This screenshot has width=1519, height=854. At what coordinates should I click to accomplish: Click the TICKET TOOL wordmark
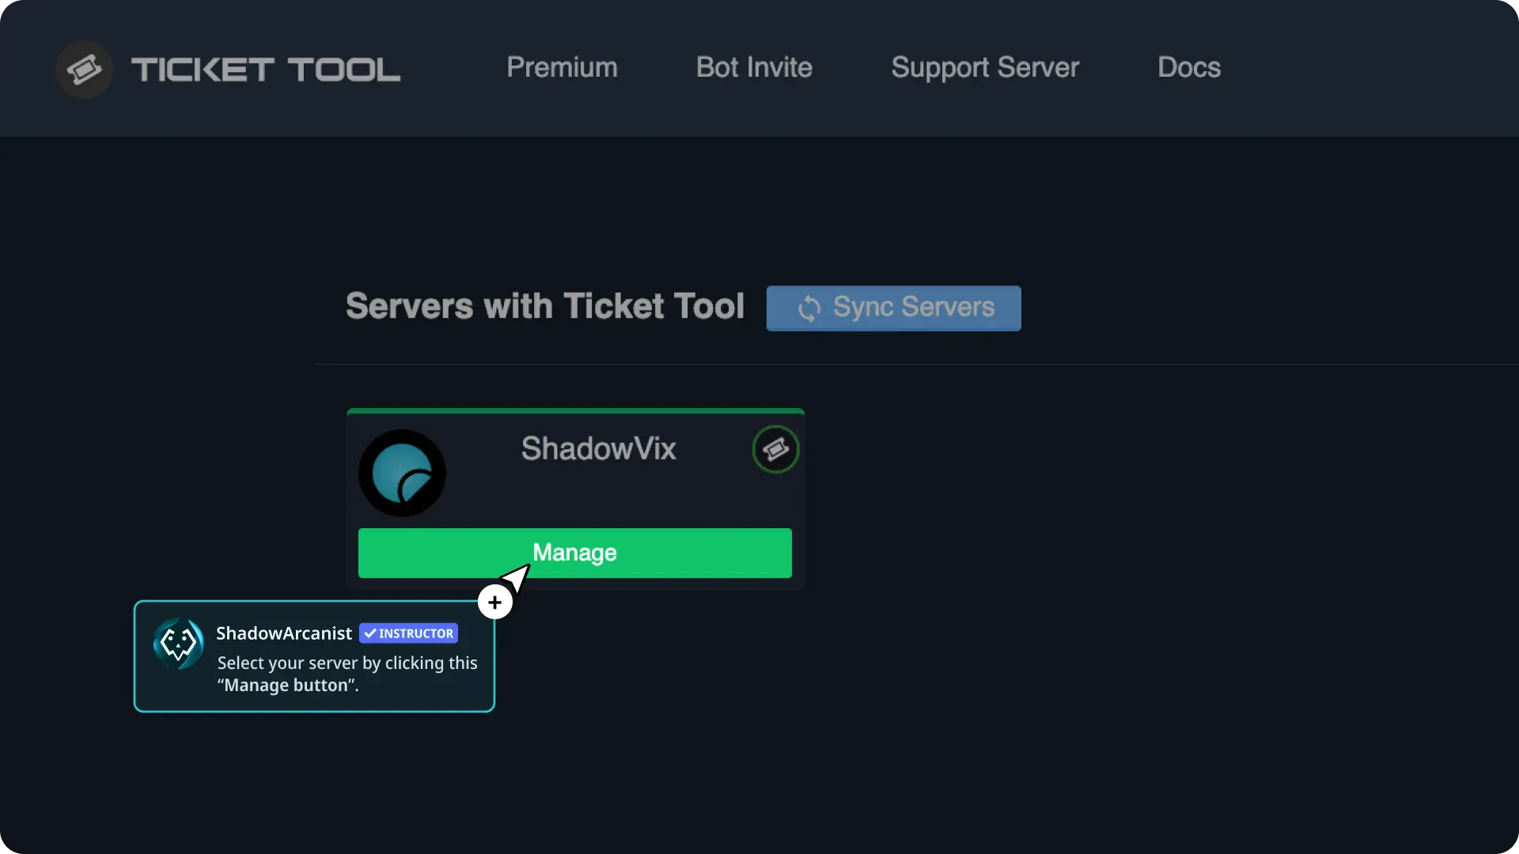coord(266,70)
